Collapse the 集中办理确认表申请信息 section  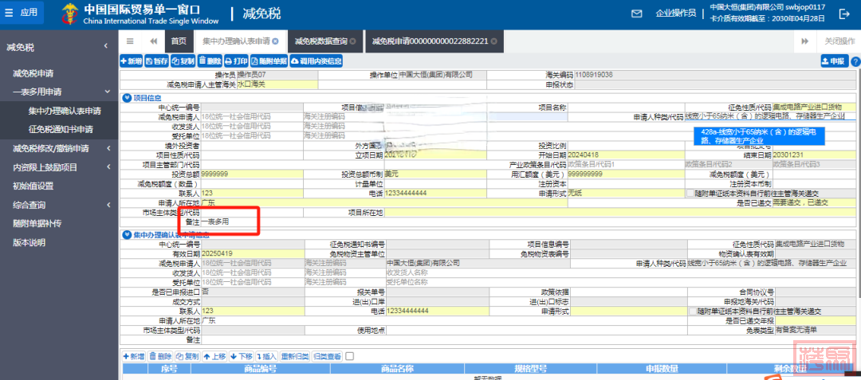[127, 235]
